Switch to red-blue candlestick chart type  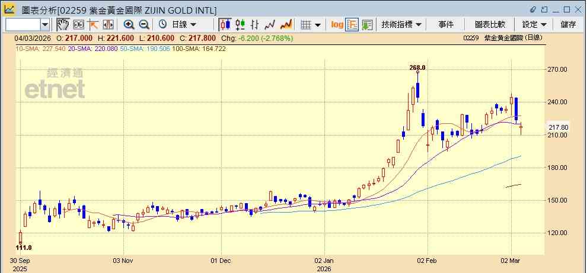225,25
